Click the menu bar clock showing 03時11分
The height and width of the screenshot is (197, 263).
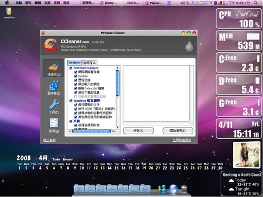pos(239,3)
